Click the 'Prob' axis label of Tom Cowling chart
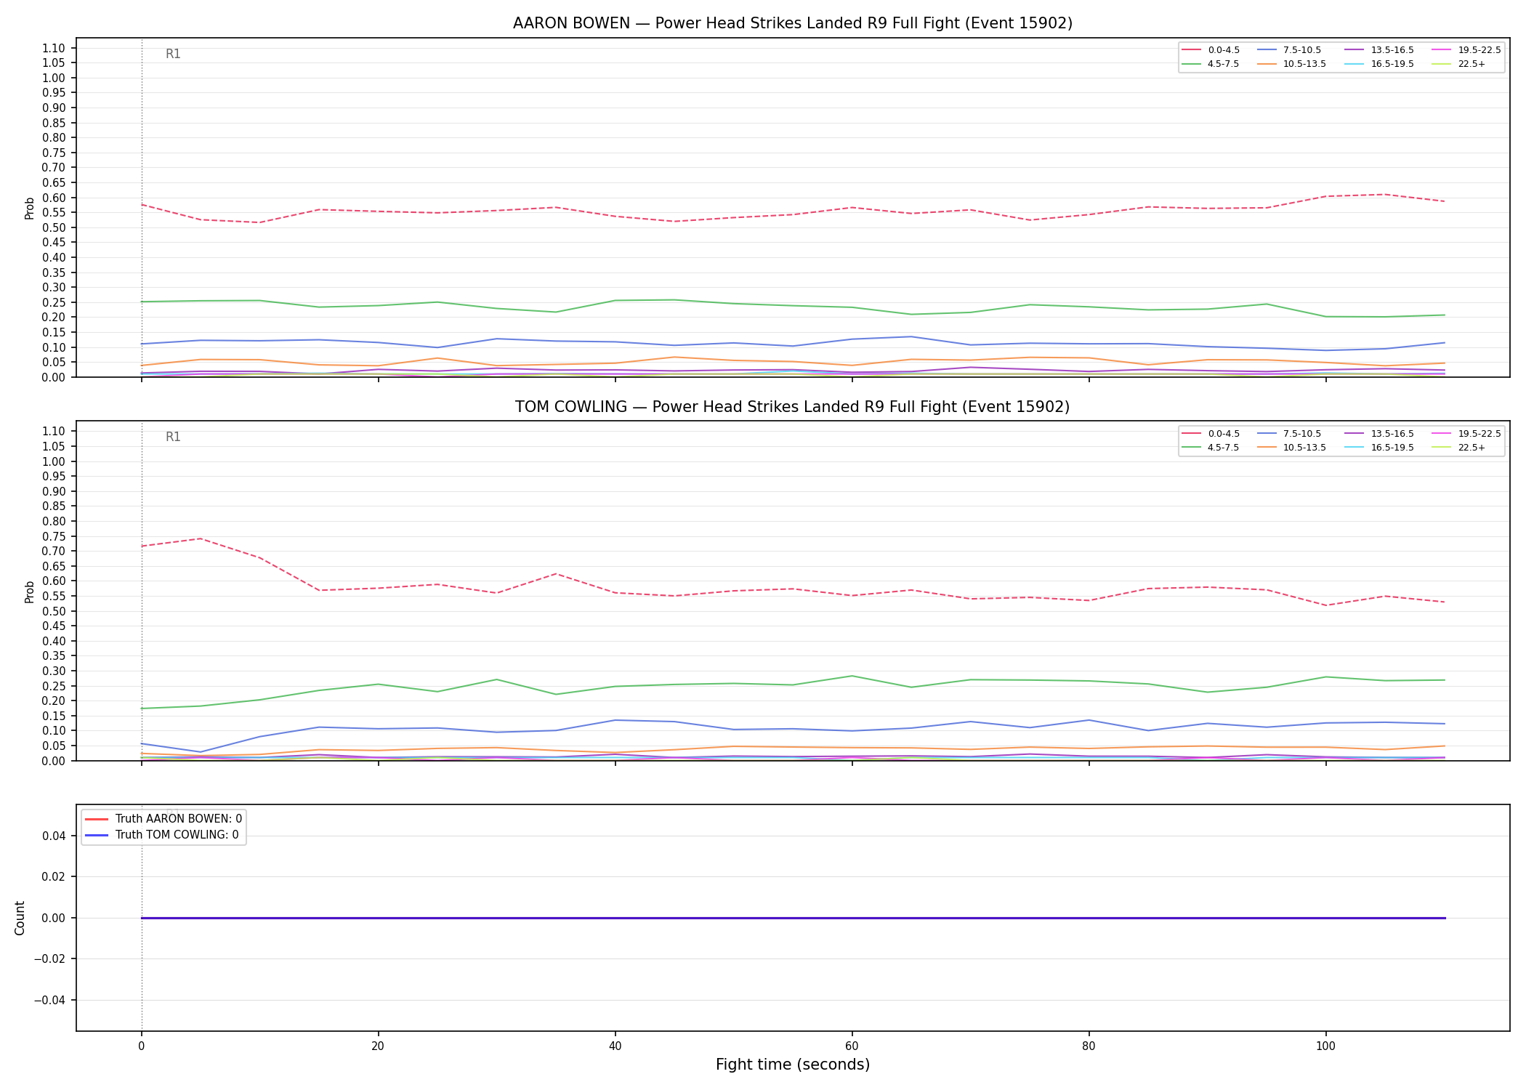 [x=30, y=592]
